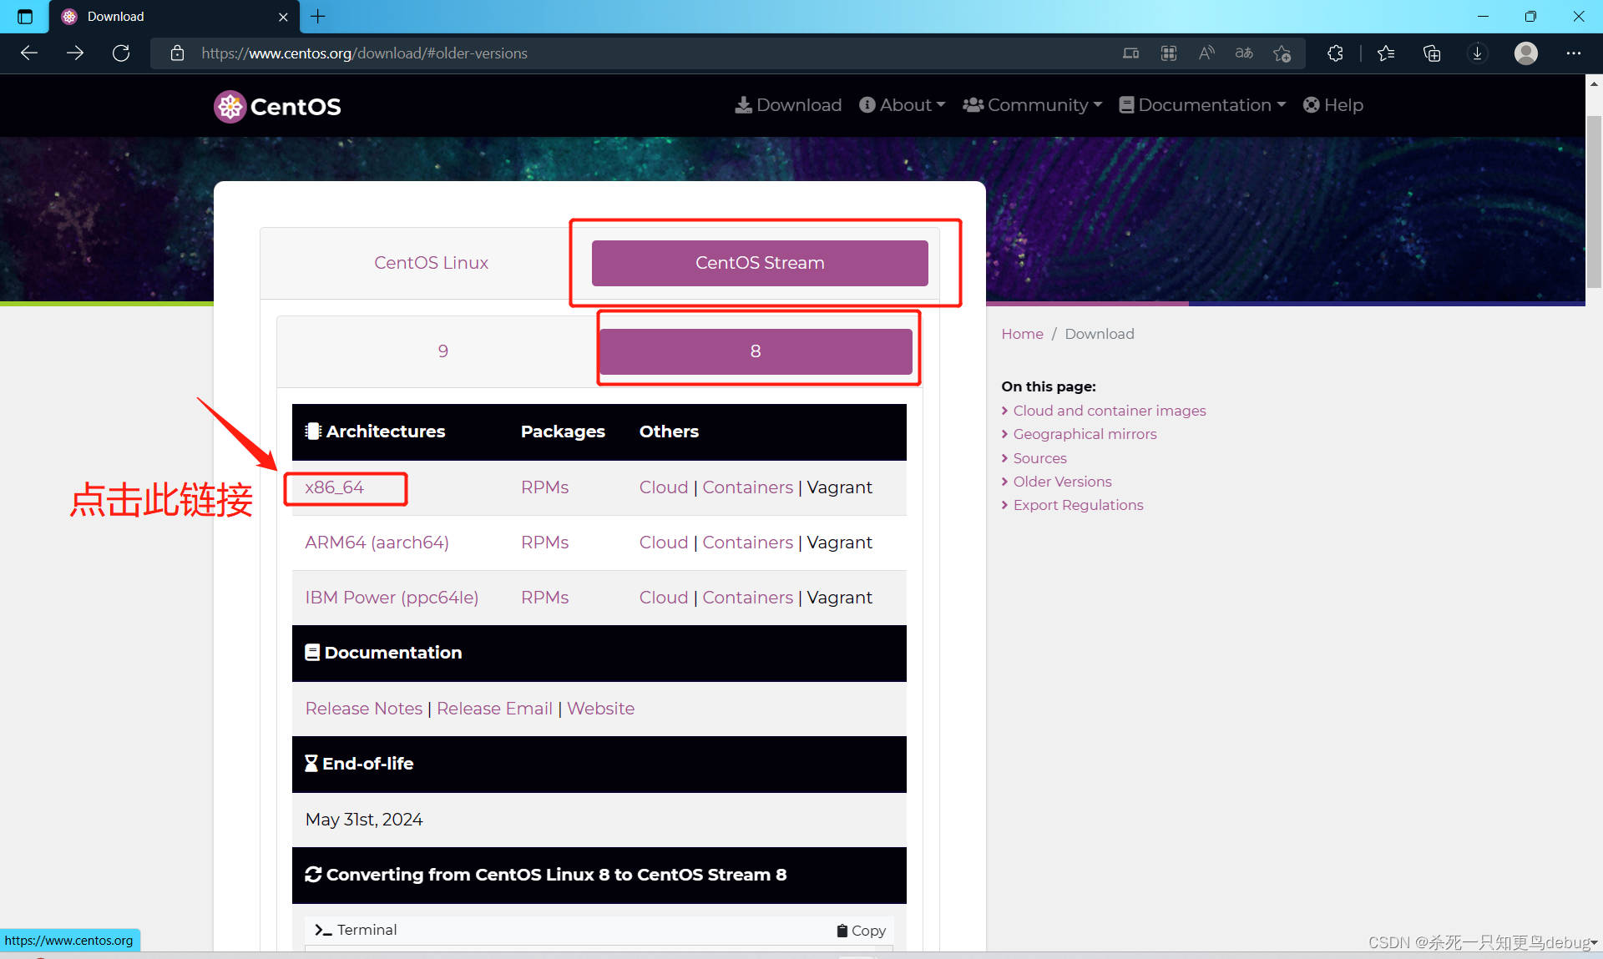Click the Community menu icon

[x=975, y=105]
